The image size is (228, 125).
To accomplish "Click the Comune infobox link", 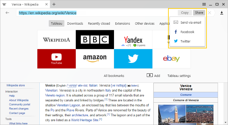I will click(186, 95).
